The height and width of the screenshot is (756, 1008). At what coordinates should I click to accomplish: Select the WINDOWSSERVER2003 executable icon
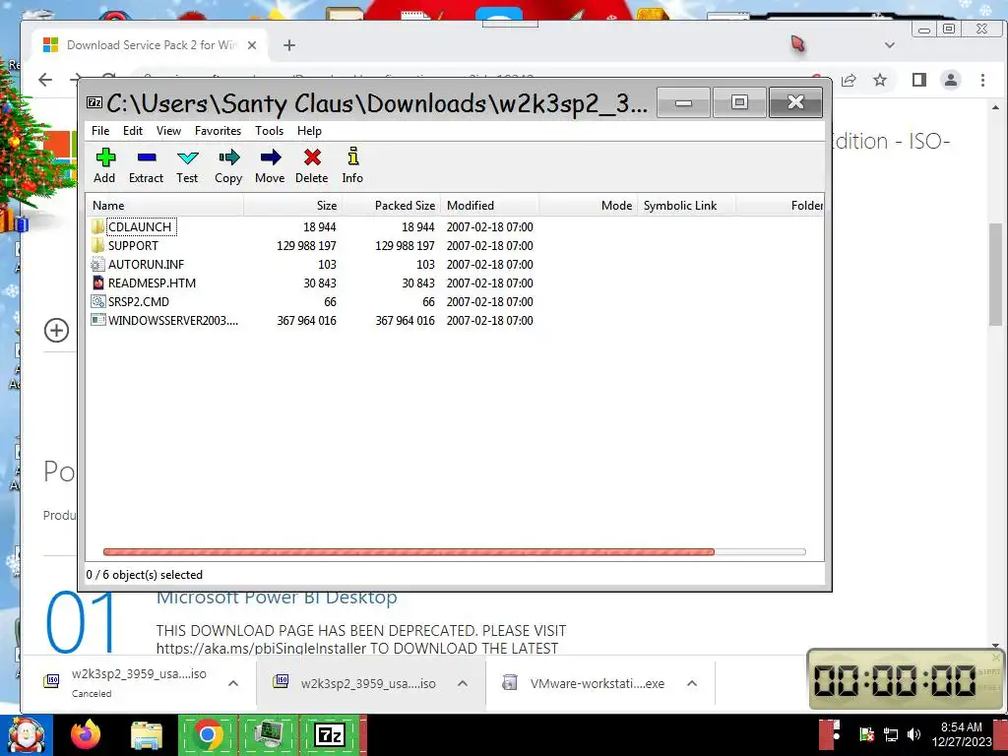click(x=97, y=320)
